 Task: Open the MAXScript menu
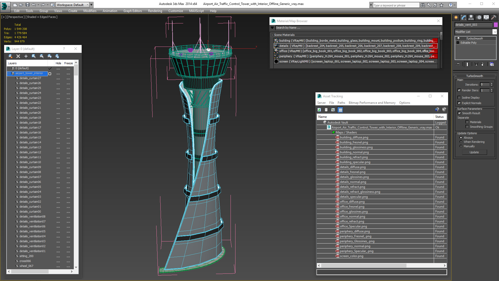196,11
